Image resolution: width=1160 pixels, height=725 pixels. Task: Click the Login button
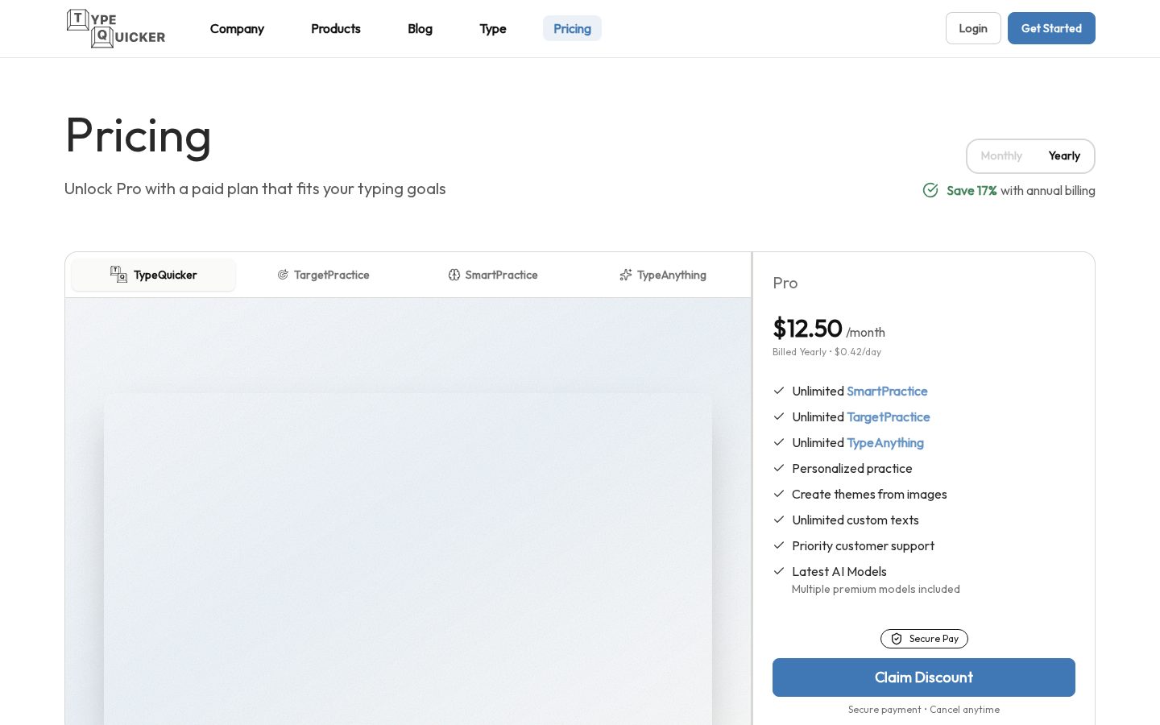coord(973,28)
